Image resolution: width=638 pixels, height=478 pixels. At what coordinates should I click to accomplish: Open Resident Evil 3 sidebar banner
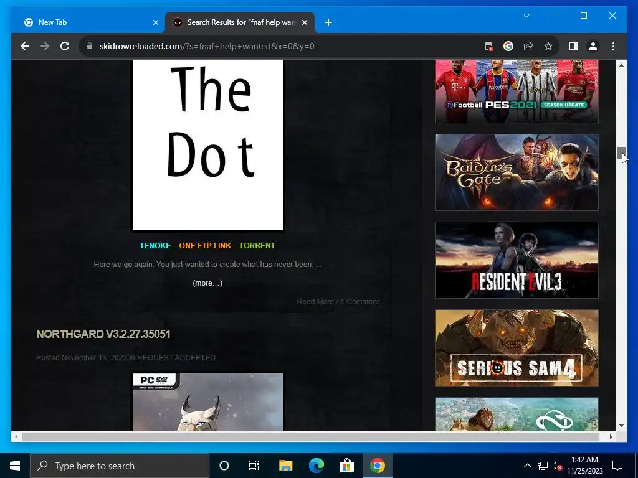[x=517, y=260]
